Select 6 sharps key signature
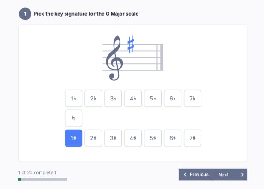The height and width of the screenshot is (189, 264). click(173, 138)
